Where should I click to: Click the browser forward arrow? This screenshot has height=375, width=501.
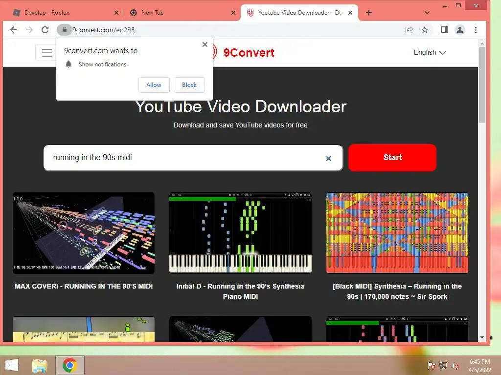point(29,30)
